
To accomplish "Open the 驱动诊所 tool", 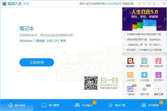I will [158, 75].
